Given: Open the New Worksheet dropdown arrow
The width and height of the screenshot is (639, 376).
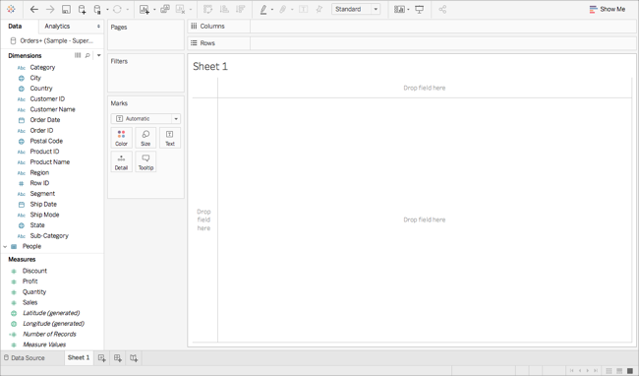Looking at the screenshot, I should click(154, 10).
